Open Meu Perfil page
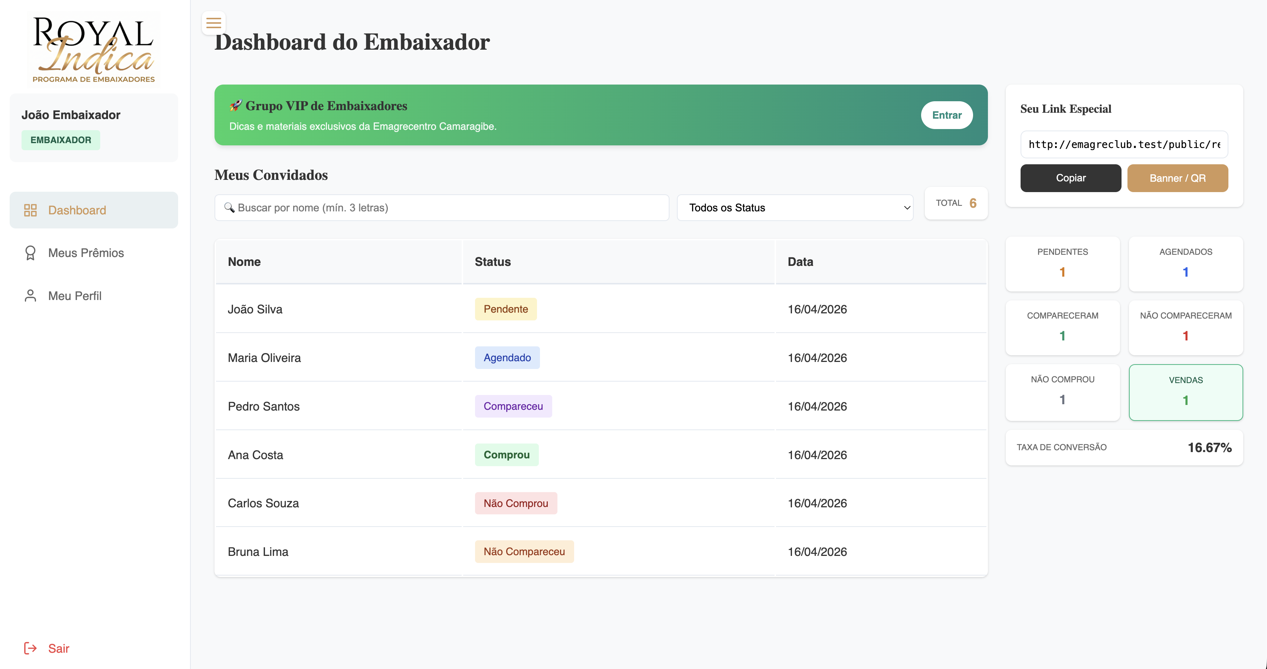1267x669 pixels. [74, 296]
